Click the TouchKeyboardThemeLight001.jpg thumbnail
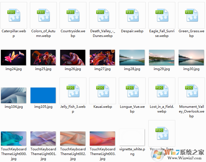 point(43,138)
